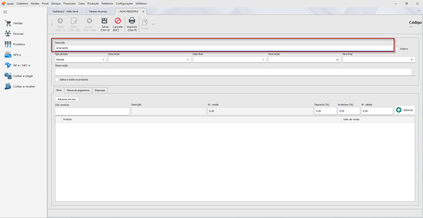Viewport: 423px width, 218px height.
Task: Go to Dashboard - Visão Geral tab
Action: tap(65, 12)
